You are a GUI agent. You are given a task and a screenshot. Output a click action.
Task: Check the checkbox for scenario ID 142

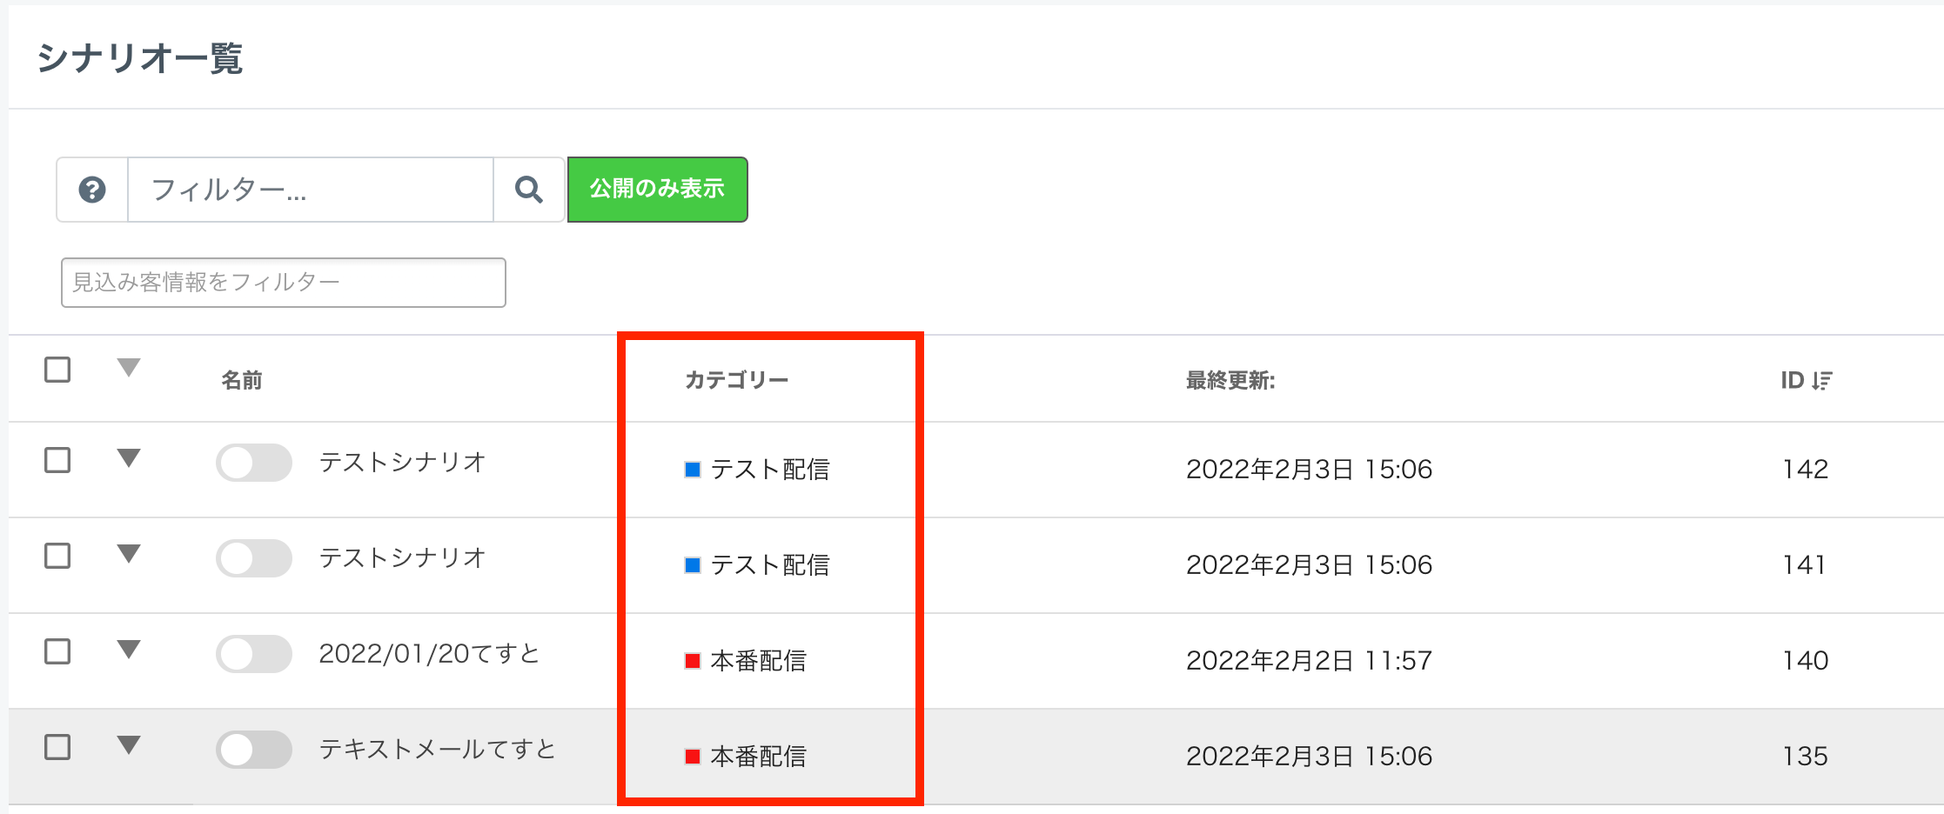pyautogui.click(x=57, y=460)
